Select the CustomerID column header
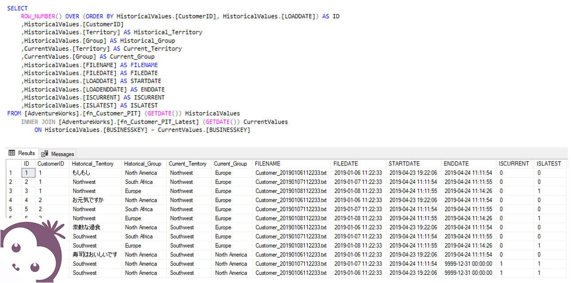The height and width of the screenshot is (283, 571). [52, 163]
